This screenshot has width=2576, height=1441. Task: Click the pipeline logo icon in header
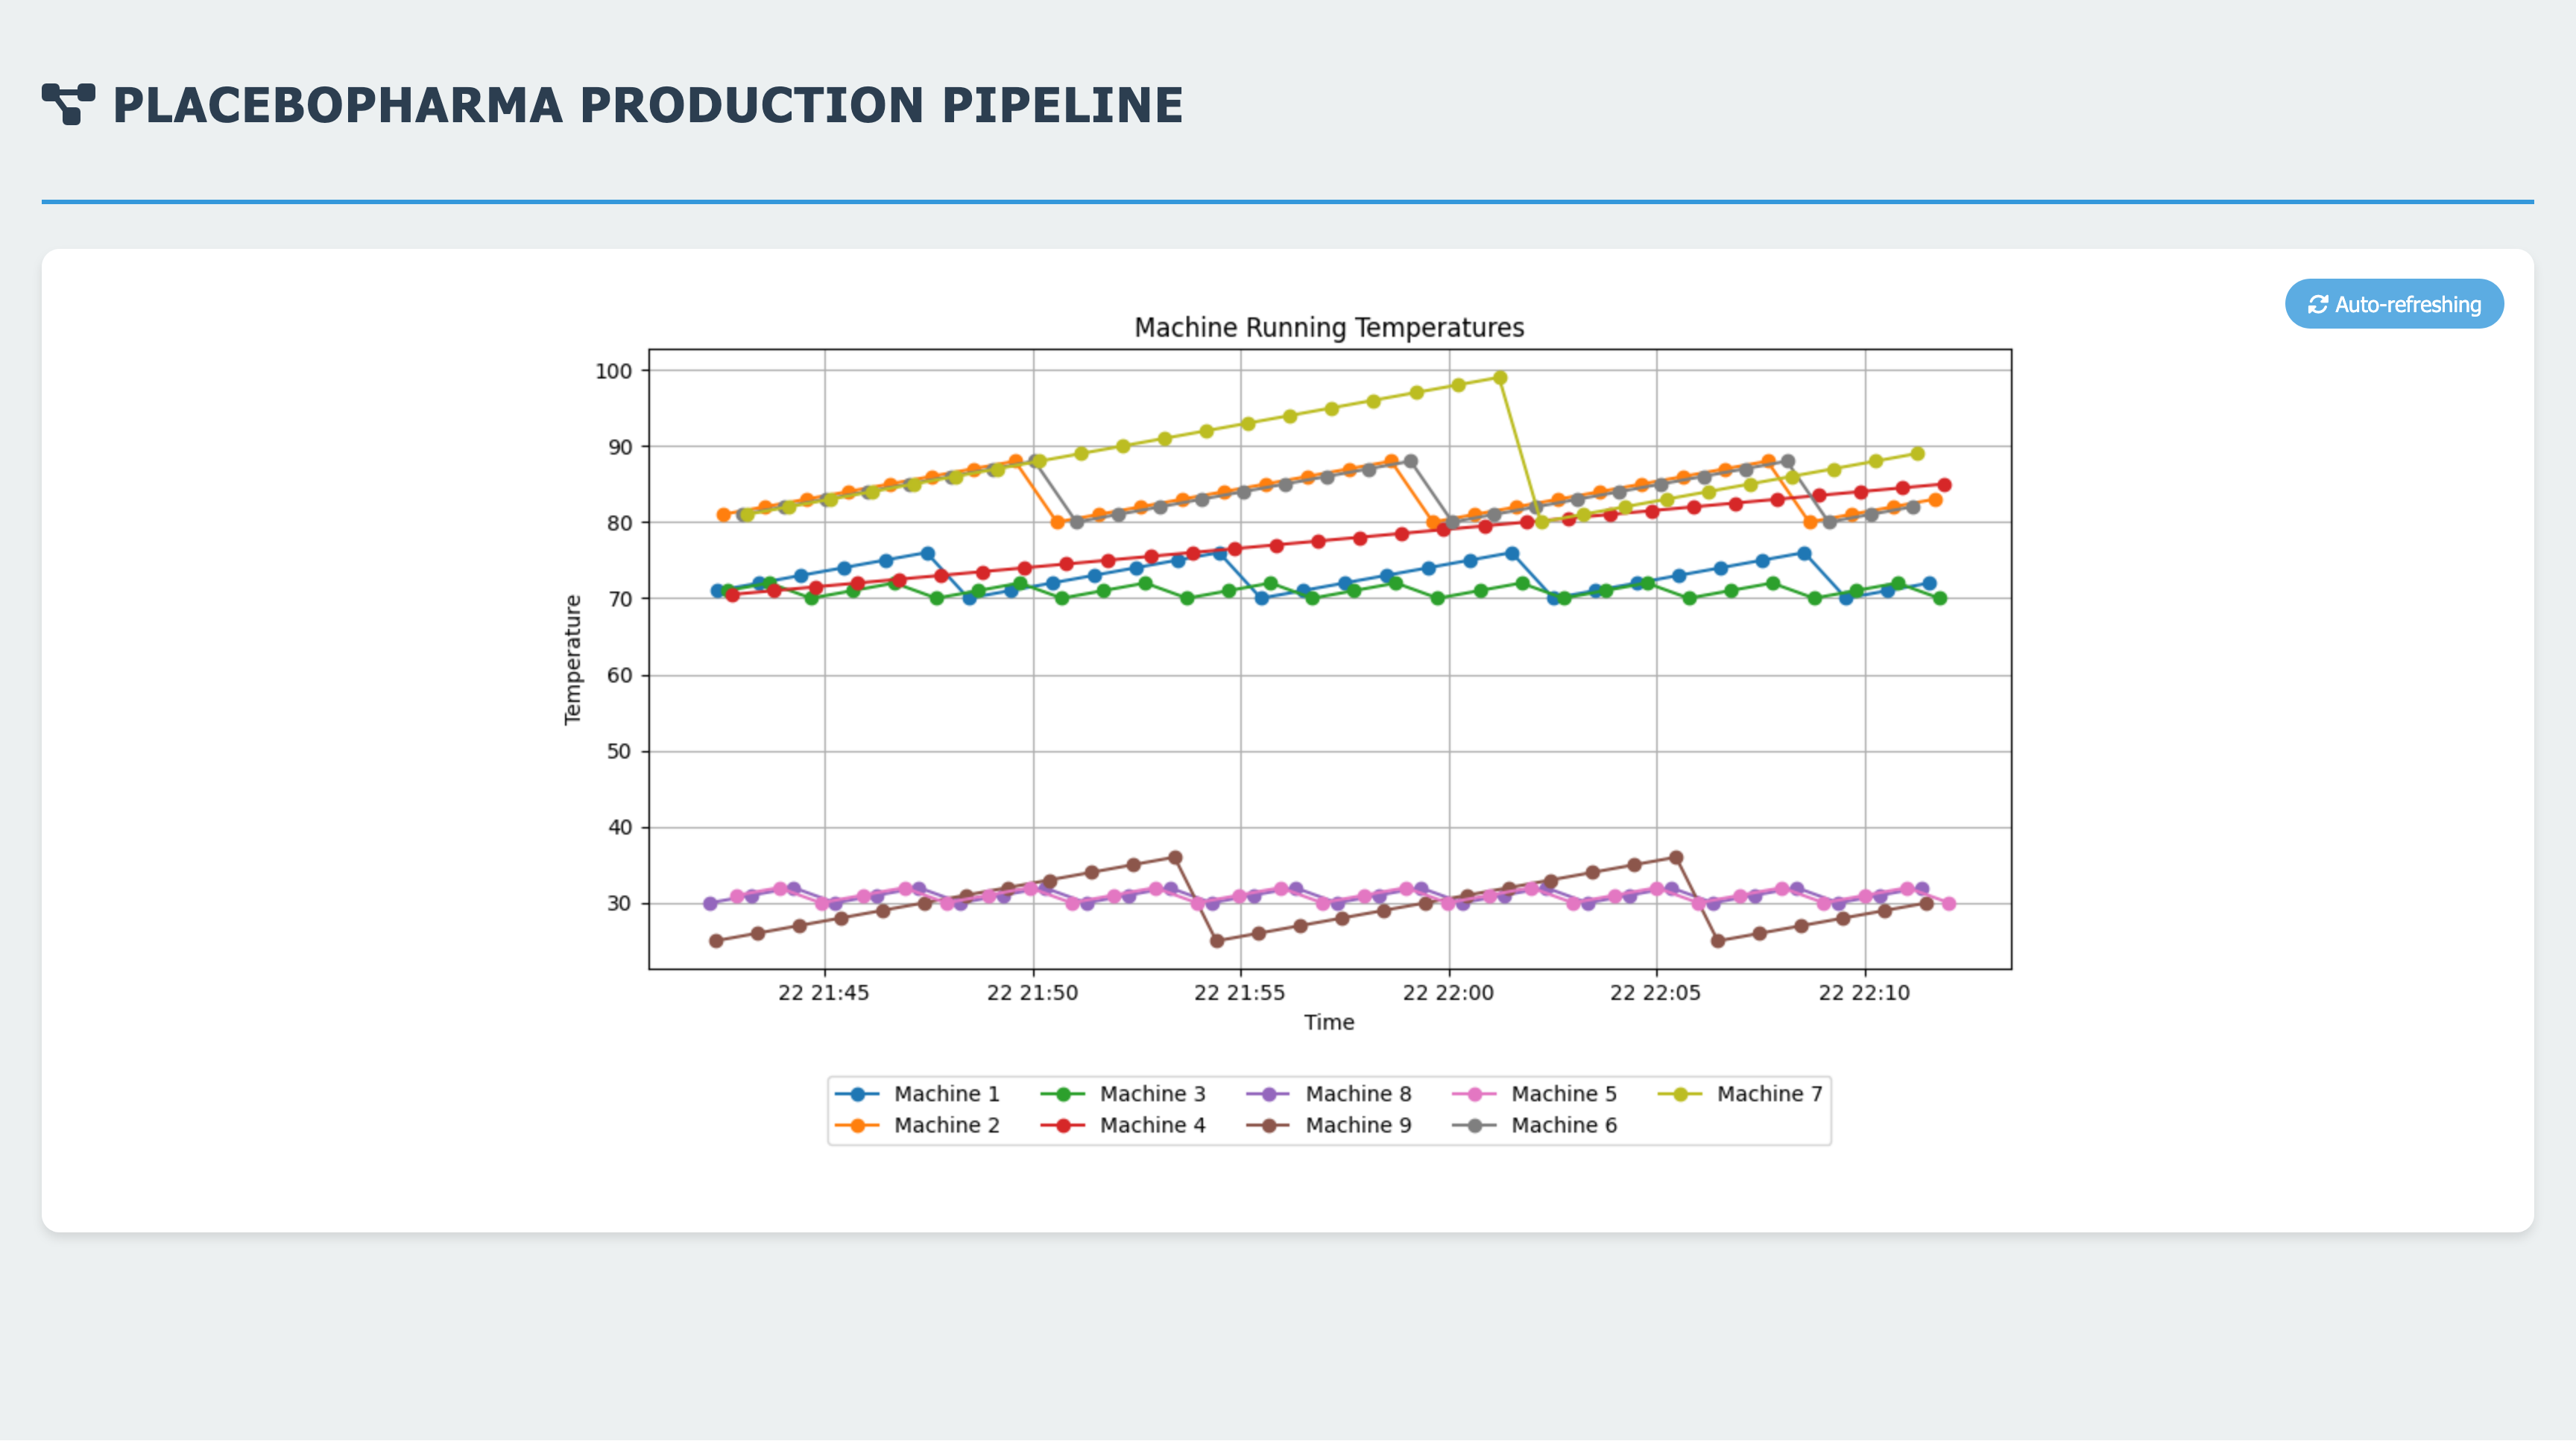68,104
